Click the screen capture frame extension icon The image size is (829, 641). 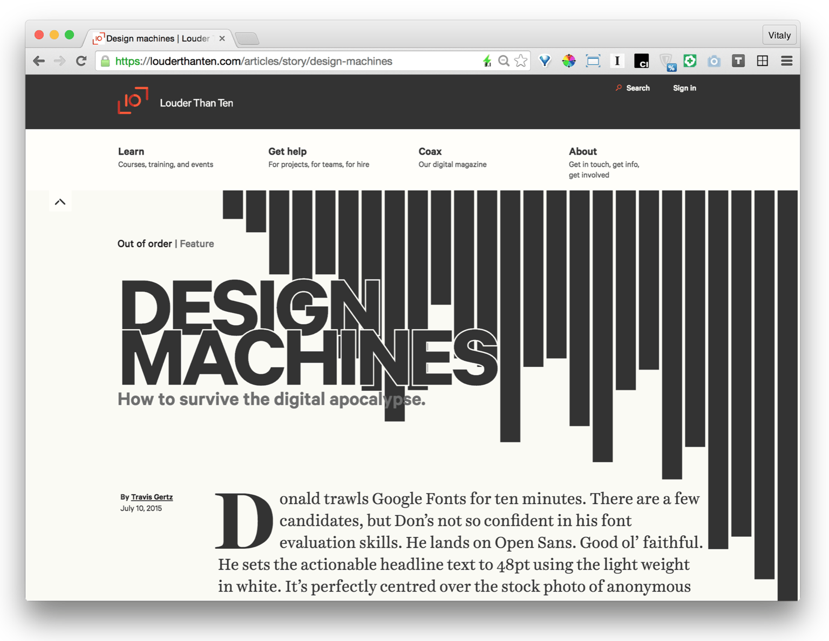tap(593, 61)
